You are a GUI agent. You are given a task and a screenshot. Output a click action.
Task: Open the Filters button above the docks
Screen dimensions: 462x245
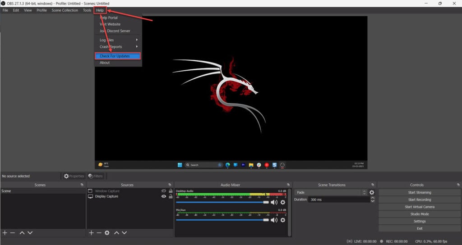(96, 176)
